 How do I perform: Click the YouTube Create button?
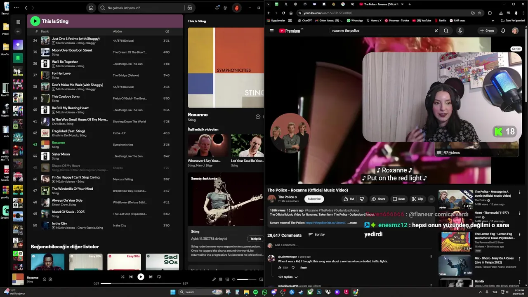click(487, 31)
